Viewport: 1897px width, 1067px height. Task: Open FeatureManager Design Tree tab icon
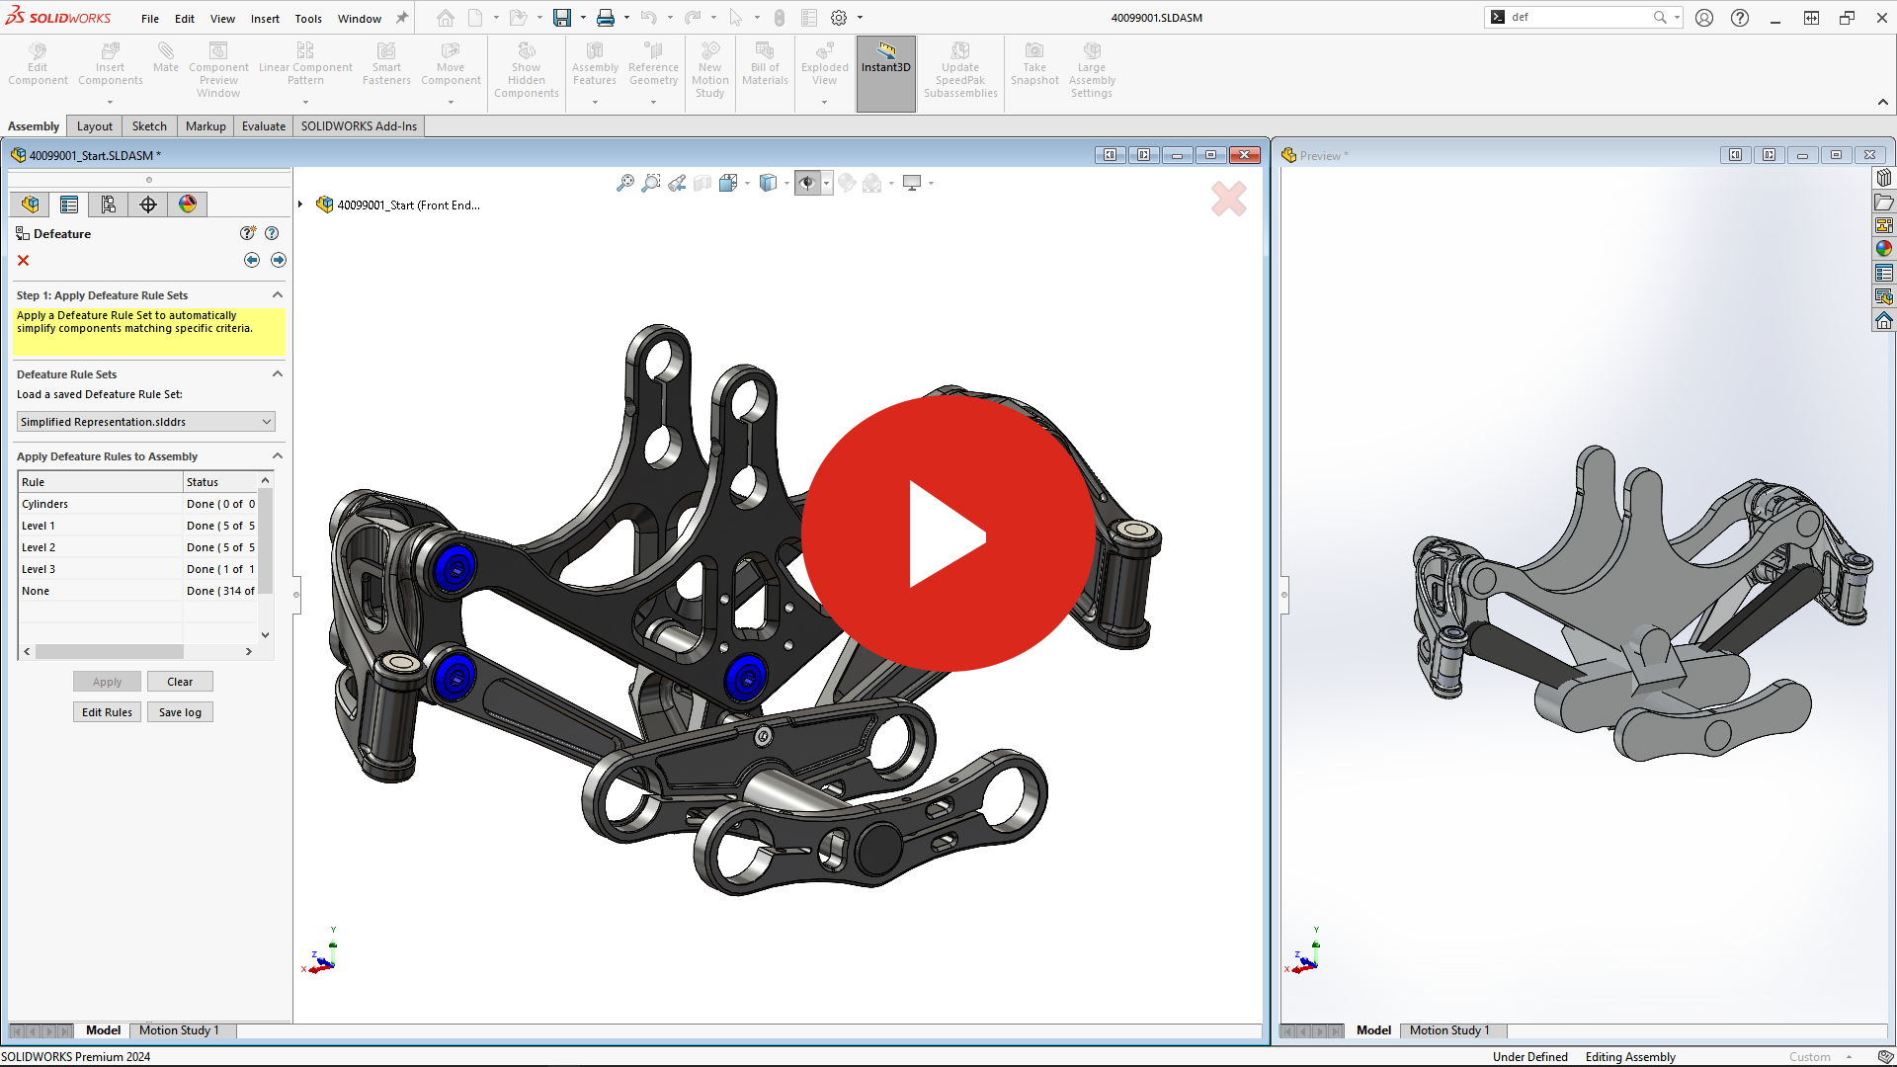(x=31, y=205)
